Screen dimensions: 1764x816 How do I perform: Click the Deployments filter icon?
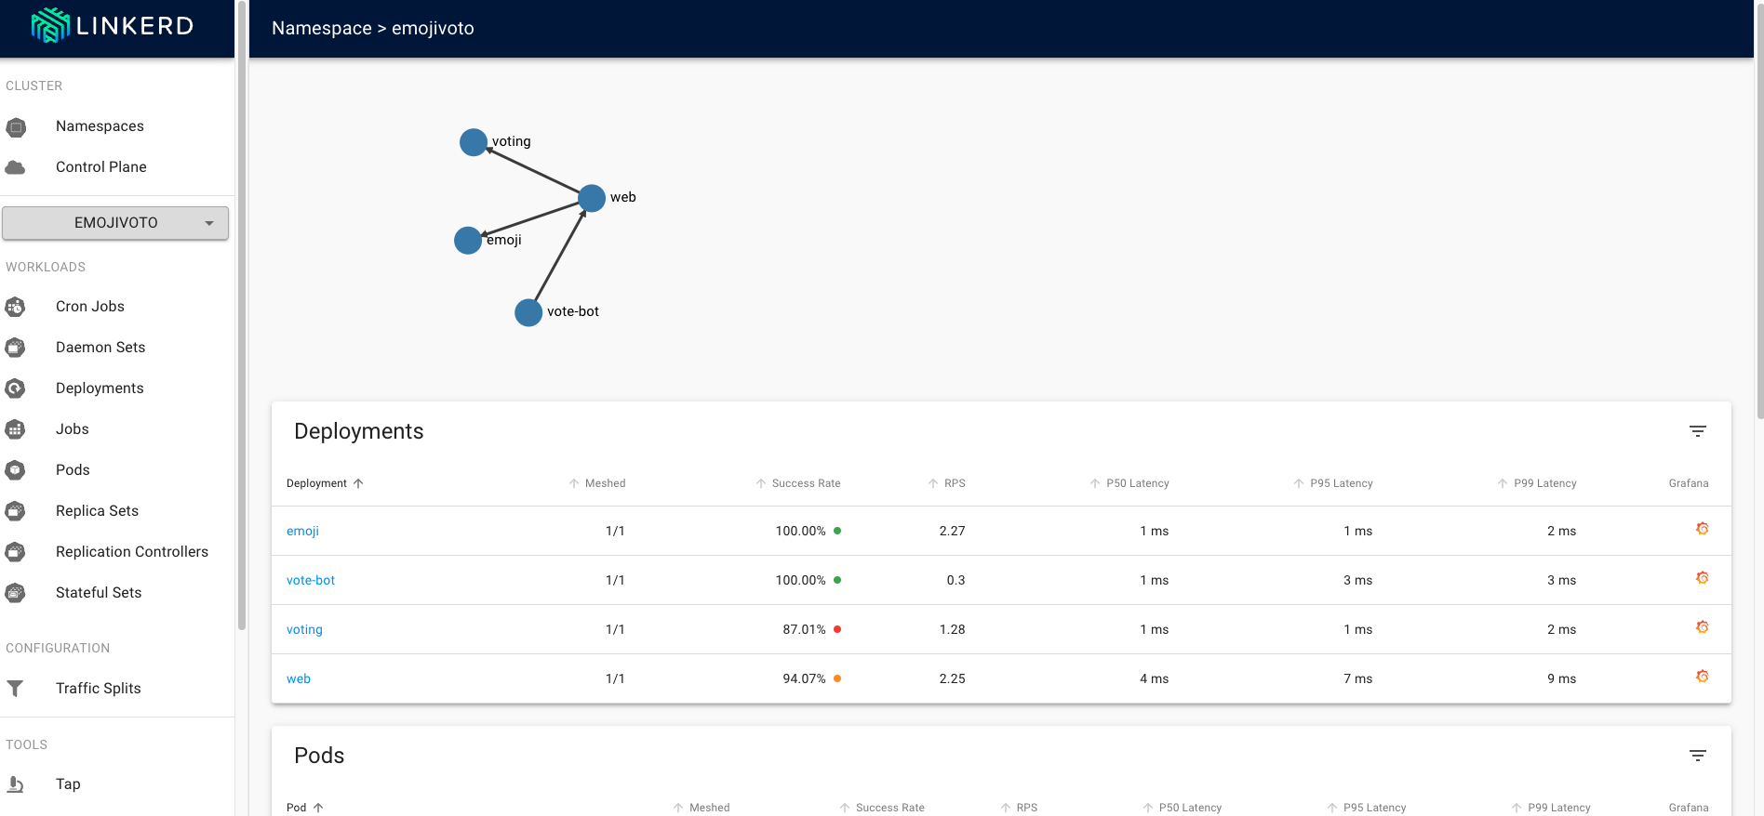tap(1697, 431)
